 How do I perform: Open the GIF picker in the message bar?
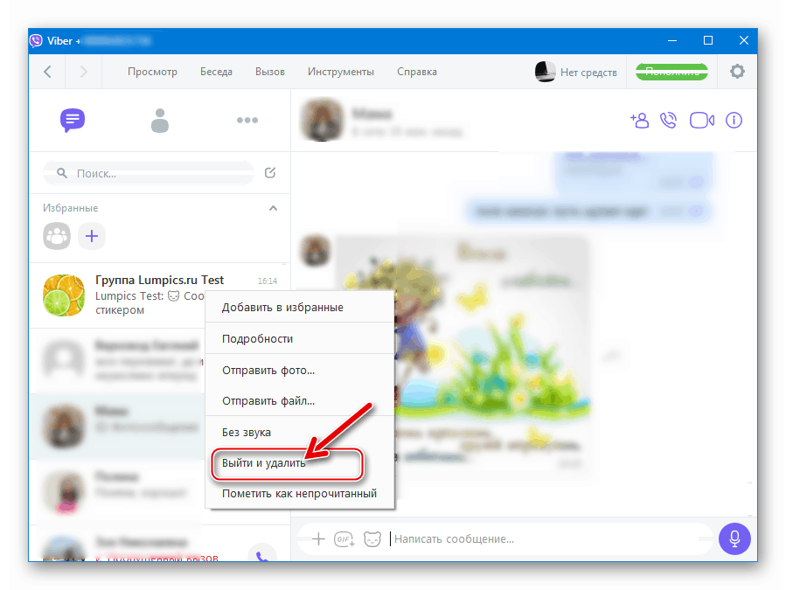point(344,539)
